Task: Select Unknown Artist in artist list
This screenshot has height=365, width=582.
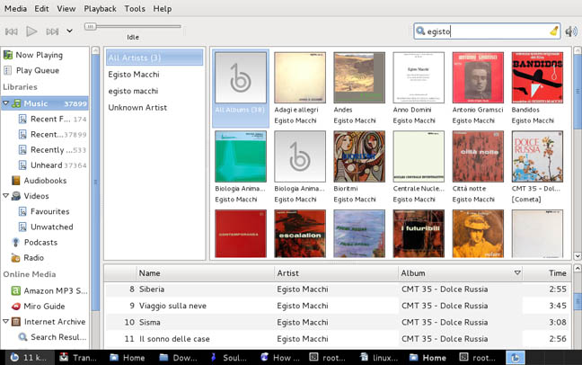Action: coord(137,107)
